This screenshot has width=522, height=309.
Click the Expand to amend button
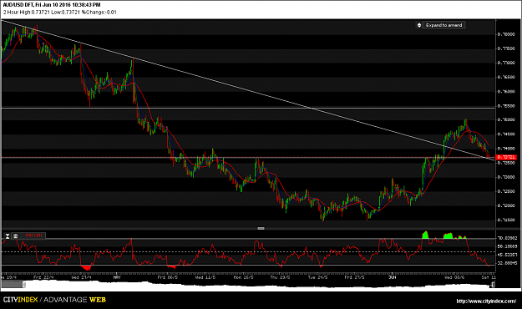click(x=443, y=25)
